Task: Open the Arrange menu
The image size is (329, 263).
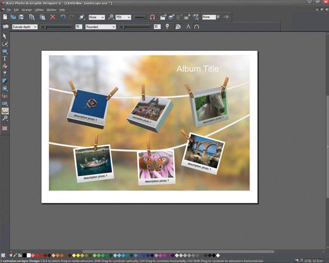Action: coord(27,10)
